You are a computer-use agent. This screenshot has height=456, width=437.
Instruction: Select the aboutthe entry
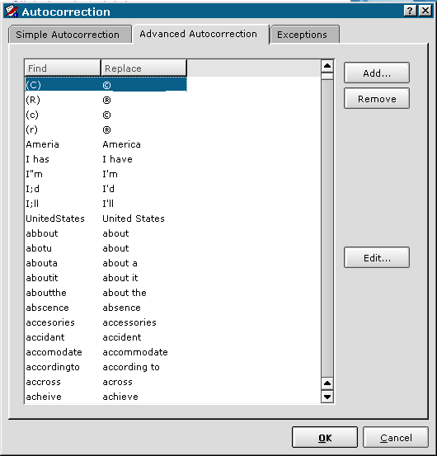coord(106,293)
